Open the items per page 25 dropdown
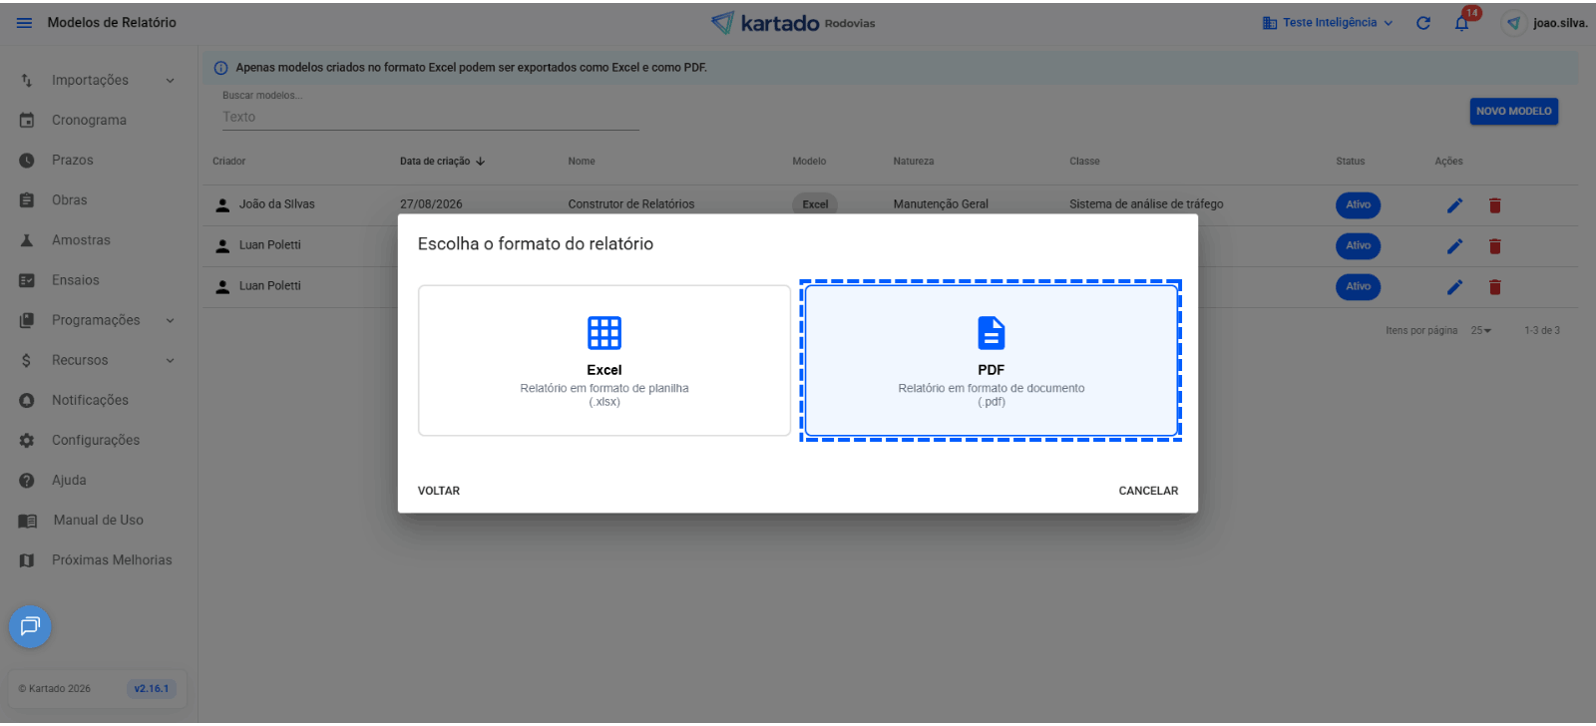Image resolution: width=1596 pixels, height=726 pixels. [1480, 330]
